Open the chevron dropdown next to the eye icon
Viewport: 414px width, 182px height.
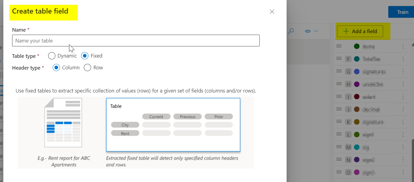[316, 31]
